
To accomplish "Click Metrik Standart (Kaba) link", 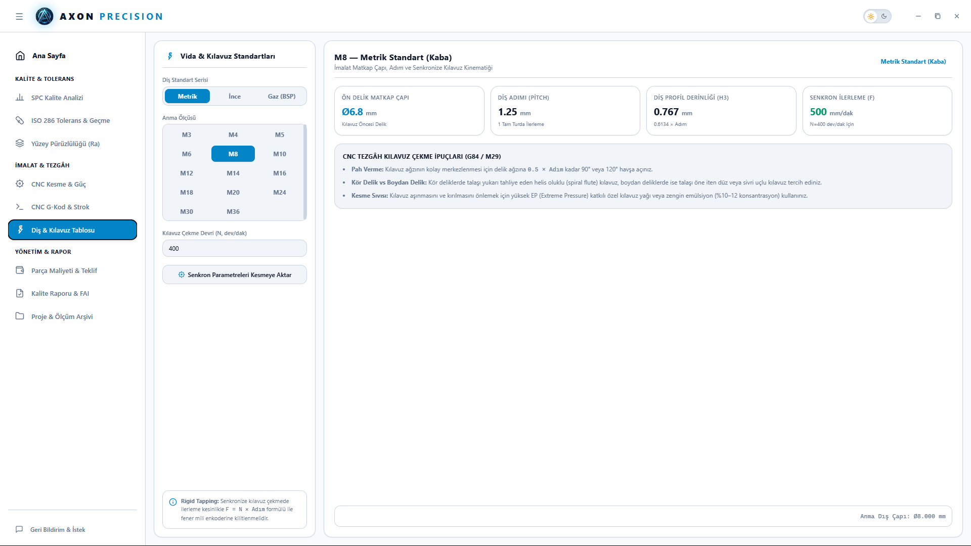I will coord(913,62).
